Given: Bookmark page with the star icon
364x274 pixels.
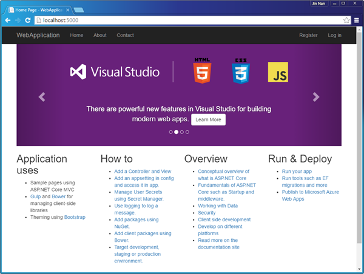Looking at the screenshot, I should 346,21.
